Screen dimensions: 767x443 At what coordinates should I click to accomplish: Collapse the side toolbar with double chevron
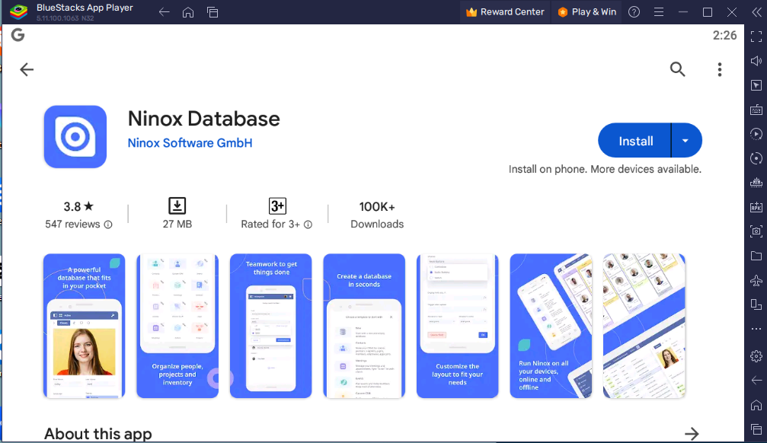[x=756, y=12]
